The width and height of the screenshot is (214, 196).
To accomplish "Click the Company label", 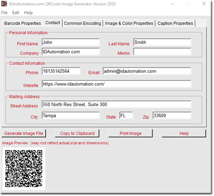I will pos(29,53).
